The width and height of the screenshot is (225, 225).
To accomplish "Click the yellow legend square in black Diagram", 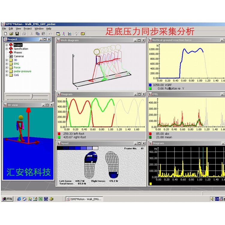I will pos(151,184).
